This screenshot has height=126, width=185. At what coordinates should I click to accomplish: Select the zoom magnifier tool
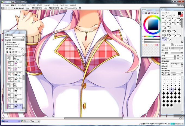coord(166,16)
